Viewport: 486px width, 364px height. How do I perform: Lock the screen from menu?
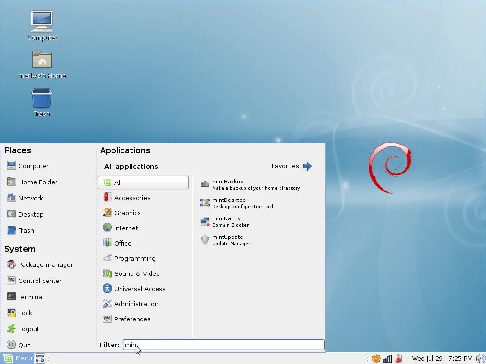[x=19, y=313]
